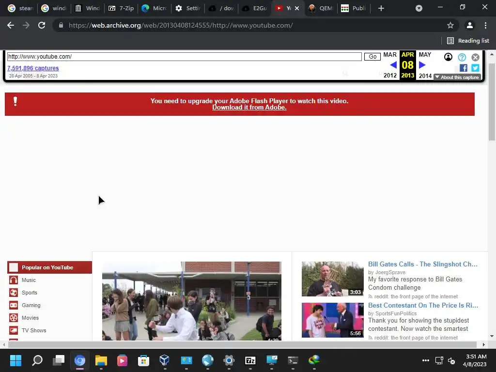The image size is (496, 372).
Task: Open the Bill Gates Calls Slingshot video thumbnail
Action: pos(332,279)
